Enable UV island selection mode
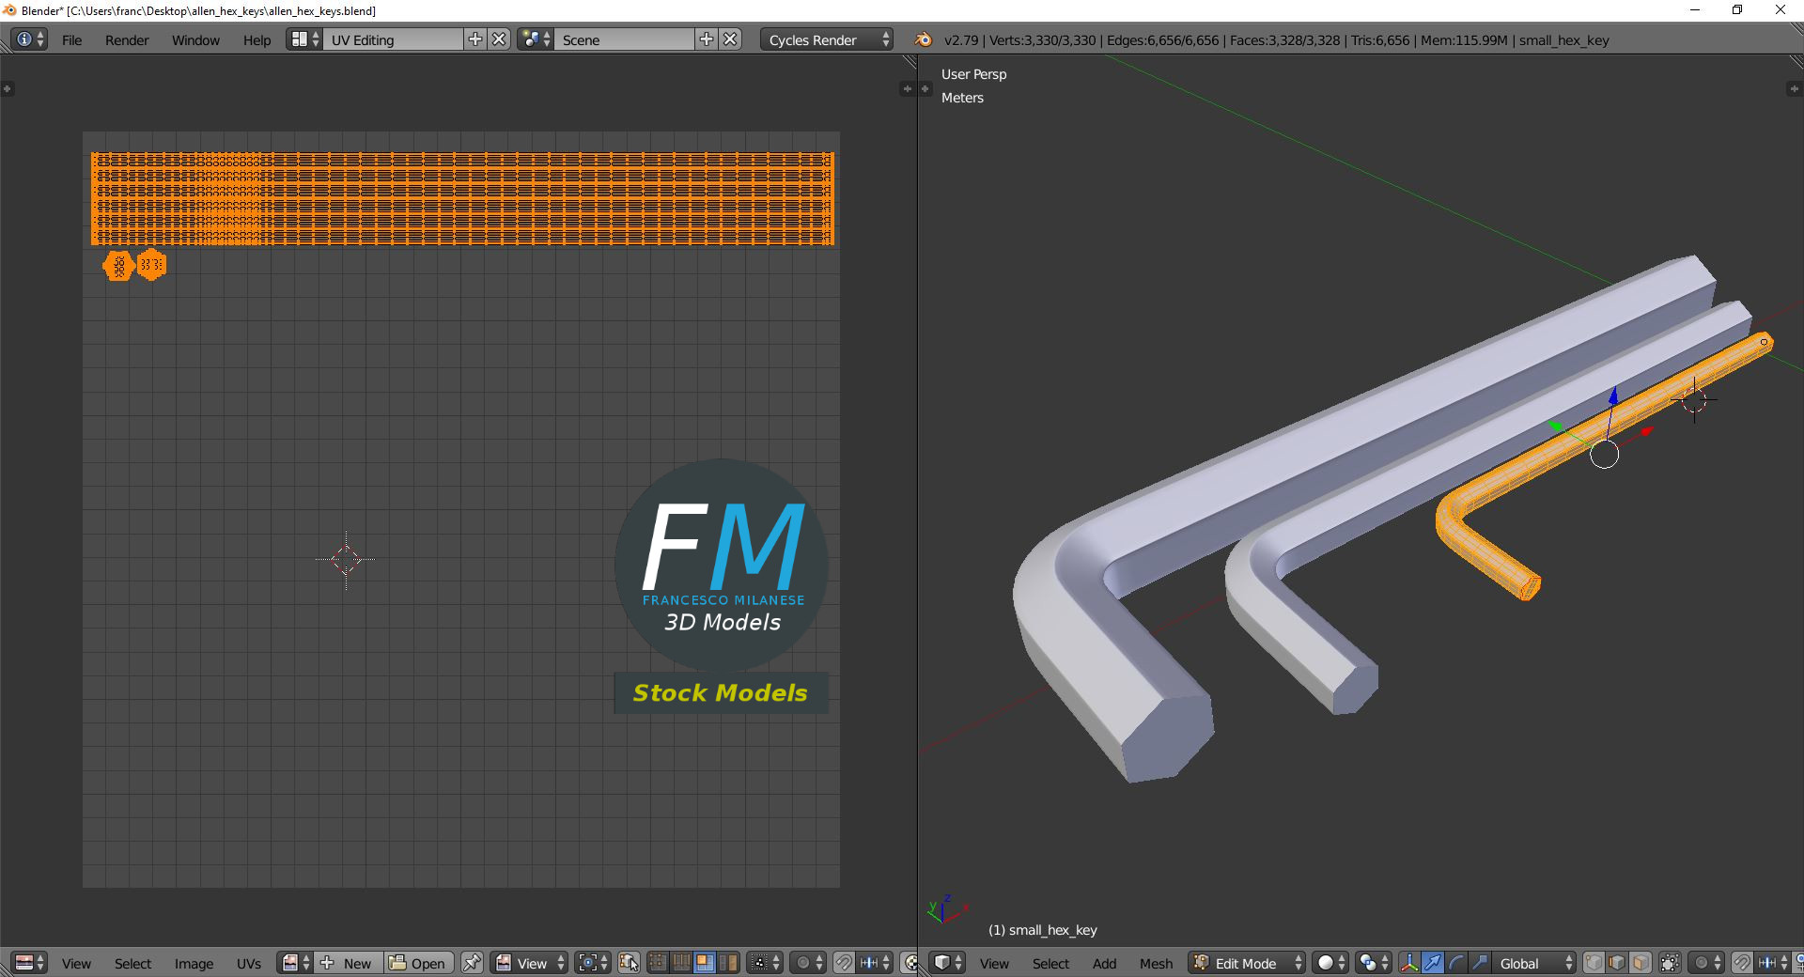The width and height of the screenshot is (1804, 977). click(727, 963)
